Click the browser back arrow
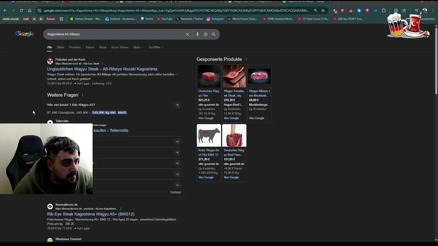The width and height of the screenshot is (438, 246). (x=5, y=11)
